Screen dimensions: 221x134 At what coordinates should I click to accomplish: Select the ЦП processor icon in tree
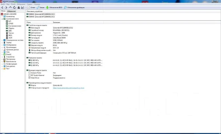(x=7, y=21)
